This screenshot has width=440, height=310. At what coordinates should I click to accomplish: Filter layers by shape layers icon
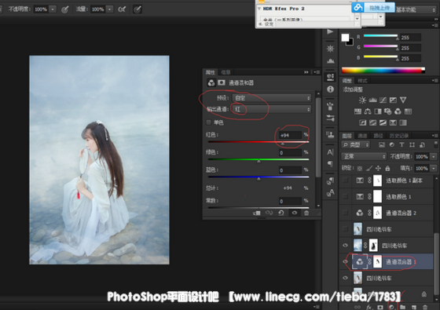(412, 144)
